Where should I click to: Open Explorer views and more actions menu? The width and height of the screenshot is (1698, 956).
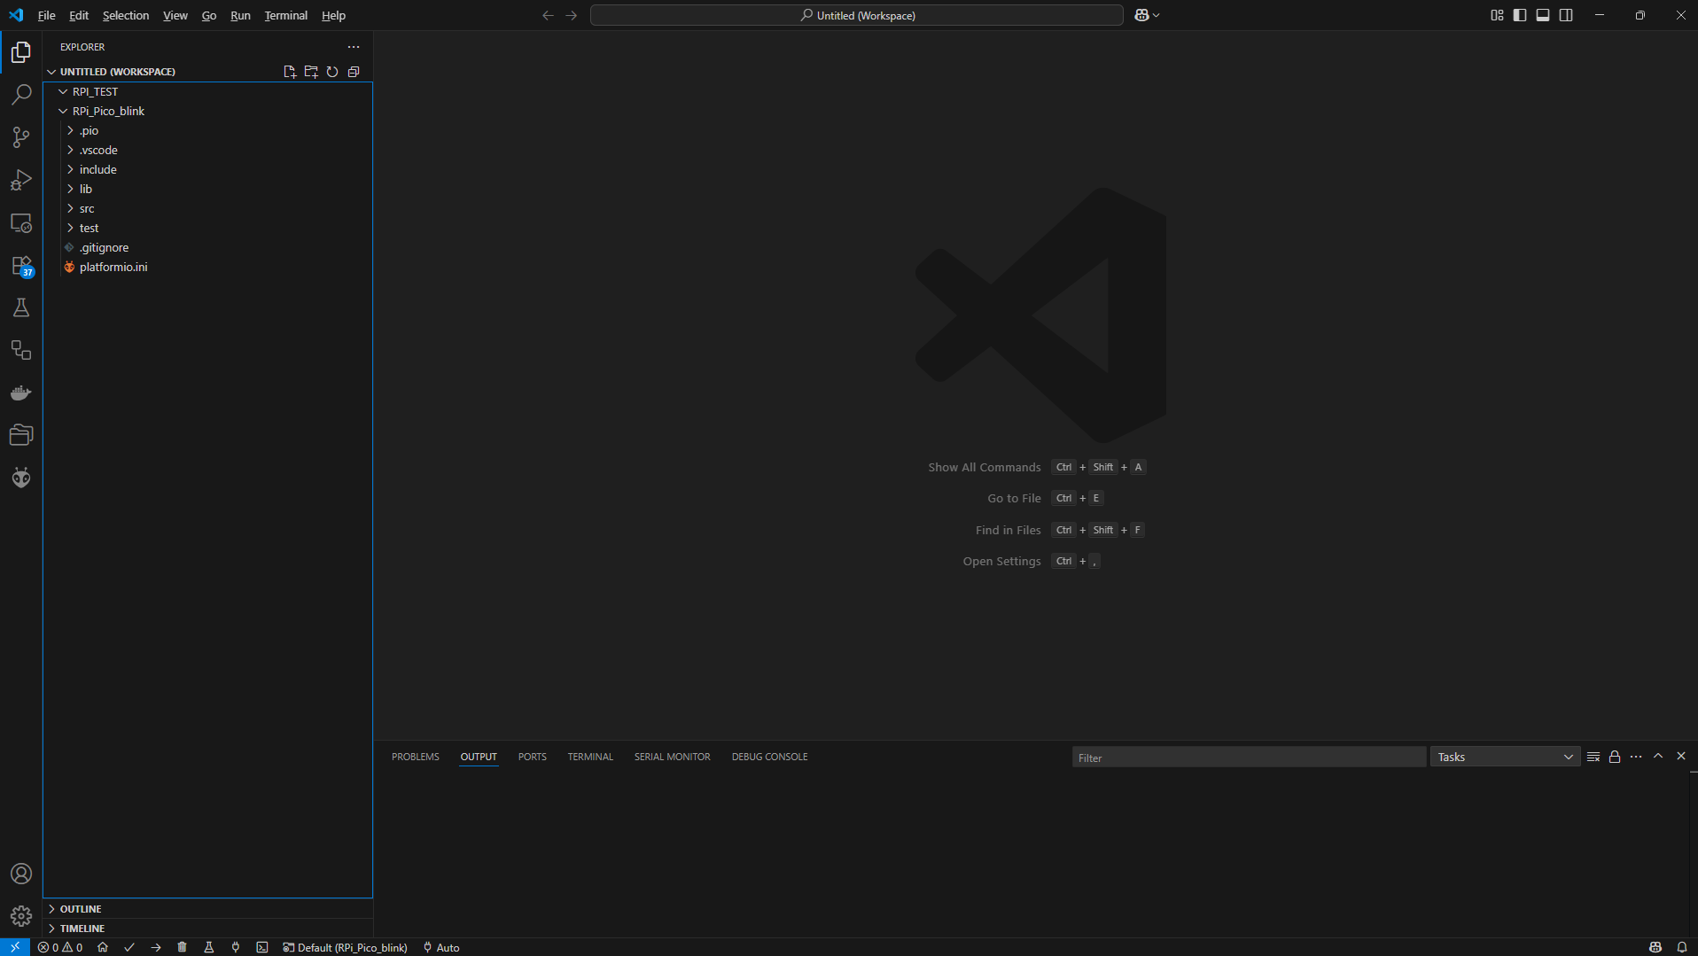click(x=354, y=47)
